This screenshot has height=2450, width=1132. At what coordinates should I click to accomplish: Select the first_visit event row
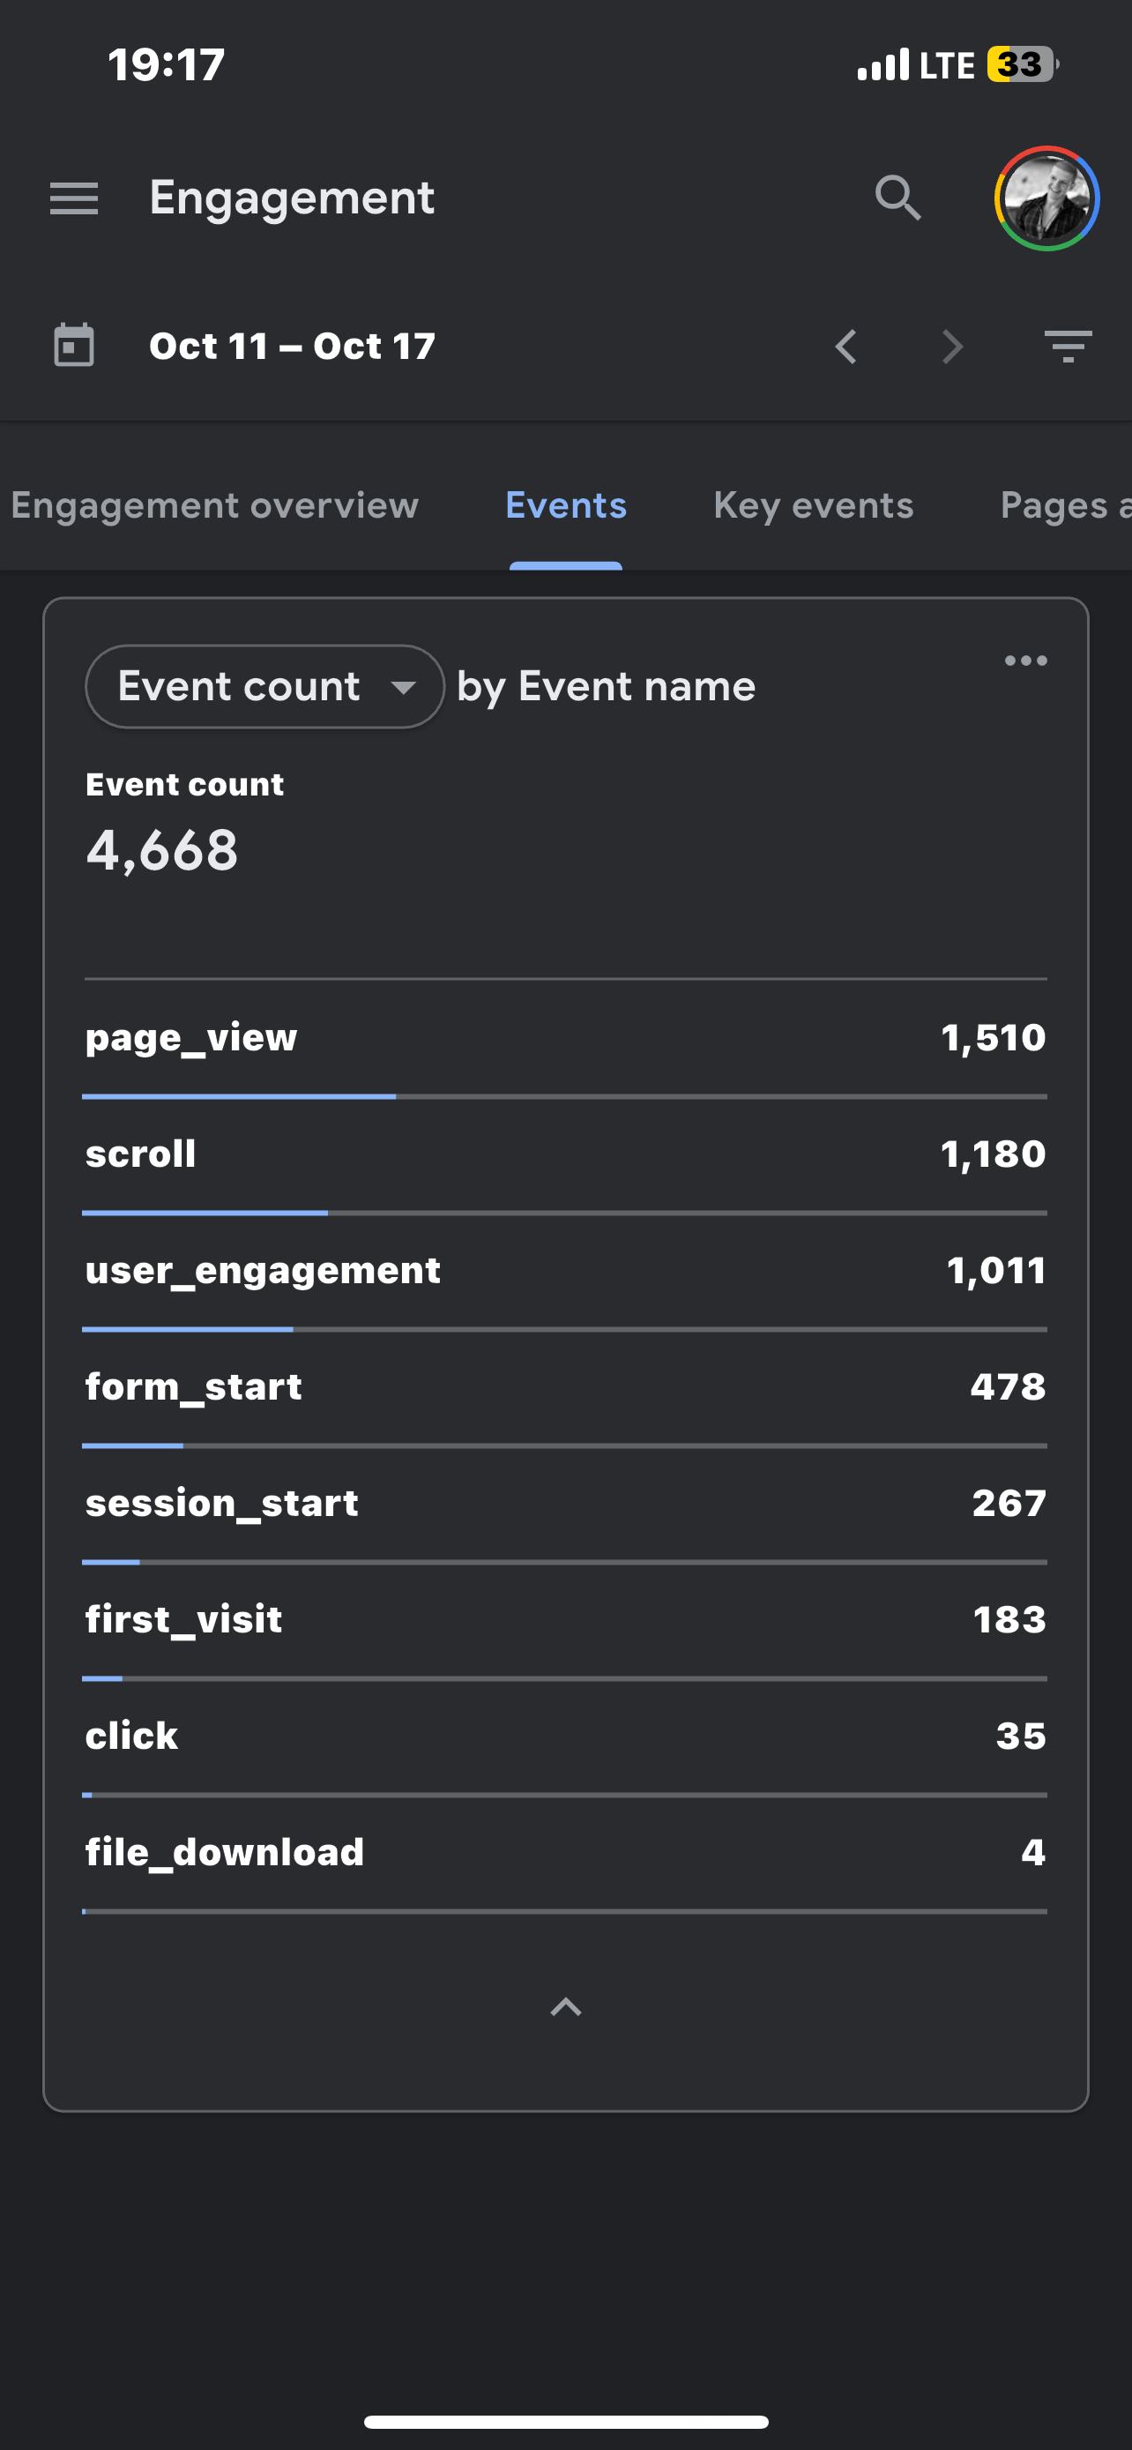(565, 1621)
